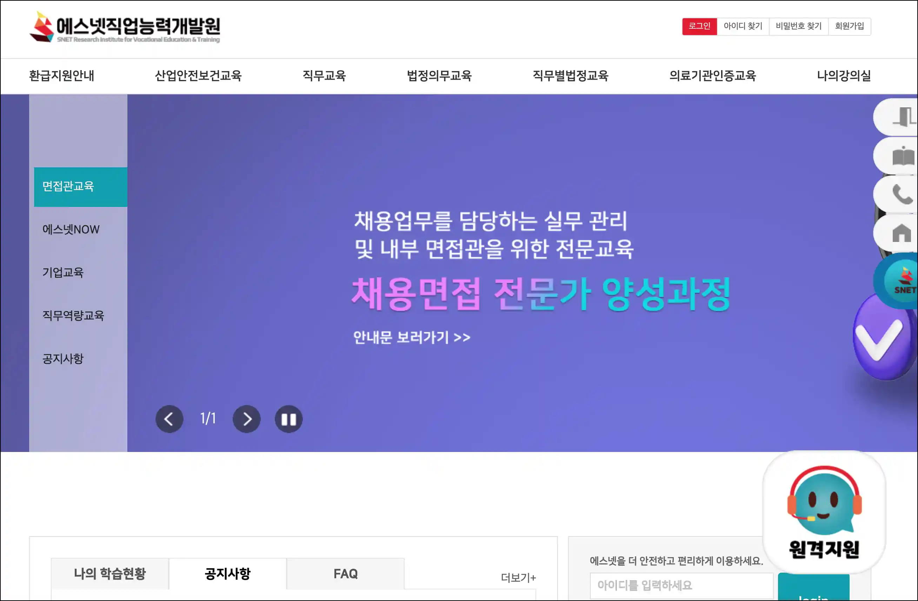
Task: Click the SNET institute logo in the header
Action: [125, 27]
